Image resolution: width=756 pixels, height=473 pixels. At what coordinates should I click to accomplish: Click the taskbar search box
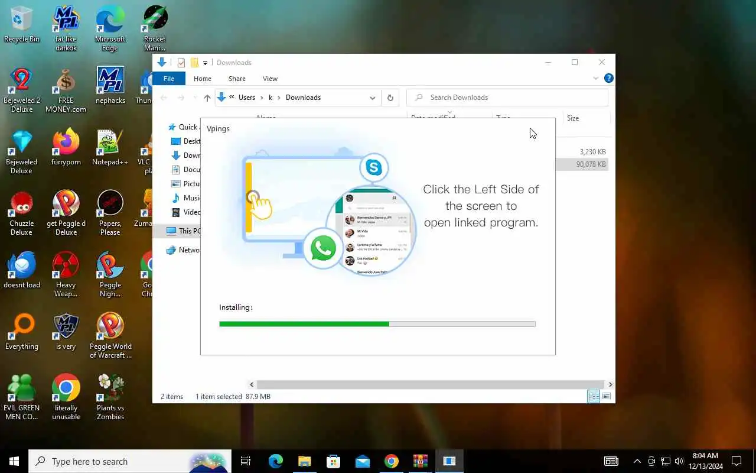click(x=130, y=461)
